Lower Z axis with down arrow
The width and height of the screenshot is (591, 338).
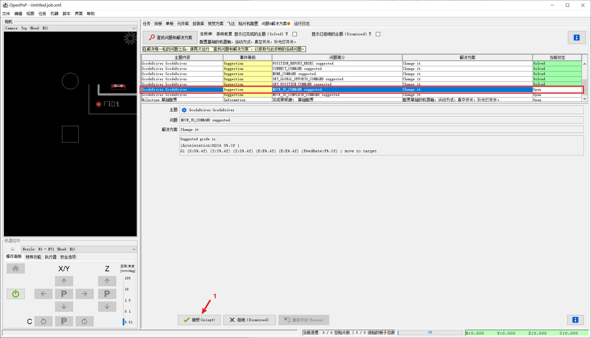[x=107, y=306]
